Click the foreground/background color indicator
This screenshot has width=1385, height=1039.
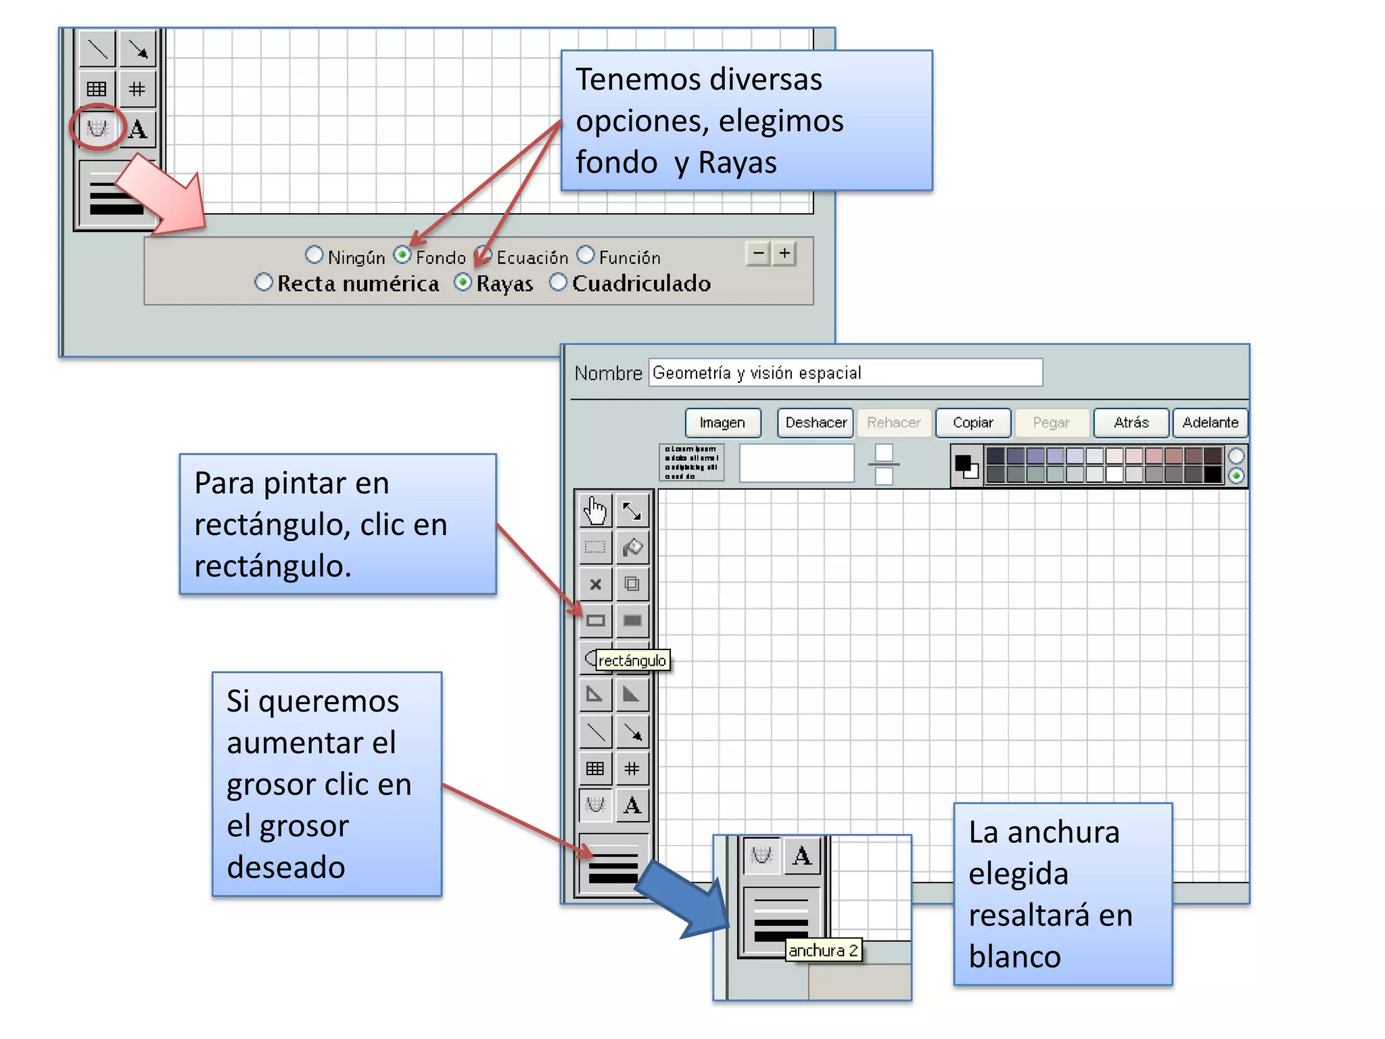pyautogui.click(x=967, y=465)
